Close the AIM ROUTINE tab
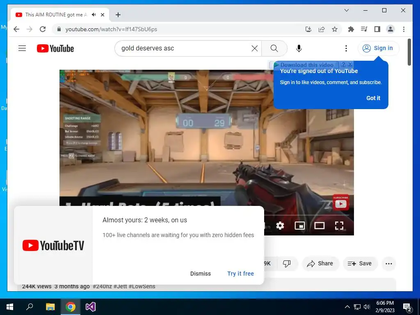 [102, 15]
